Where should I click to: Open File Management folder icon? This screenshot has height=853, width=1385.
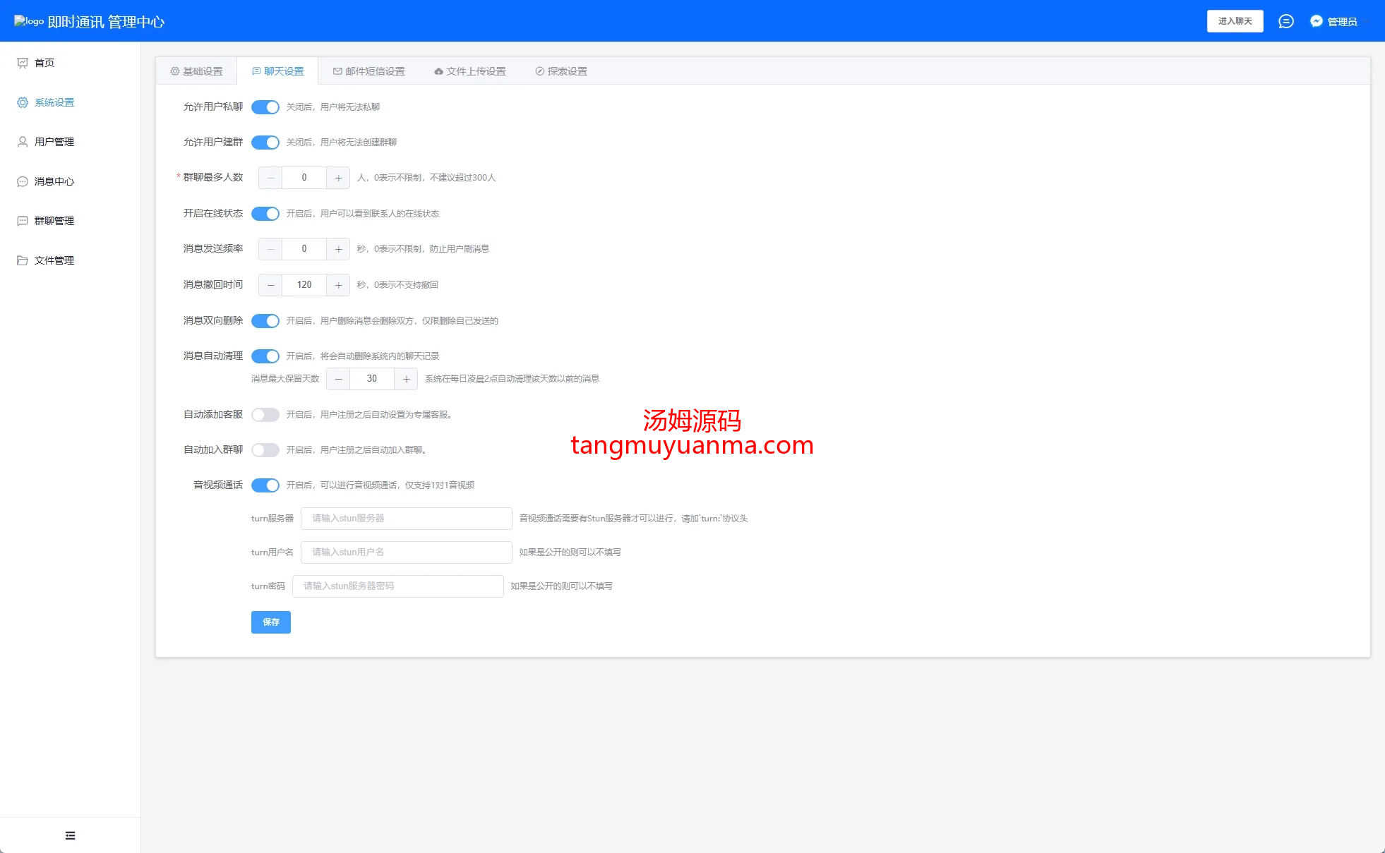(x=23, y=260)
